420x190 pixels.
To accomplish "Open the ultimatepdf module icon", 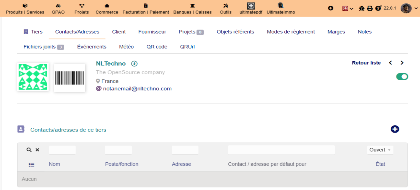I will click(x=251, y=6).
